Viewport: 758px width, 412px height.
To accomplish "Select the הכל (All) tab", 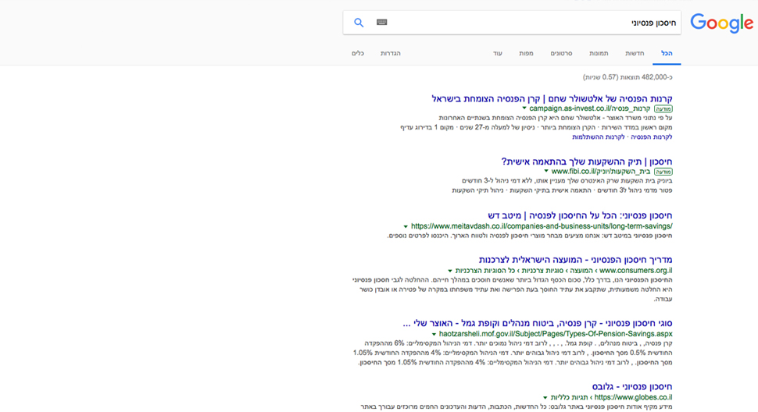I will point(667,54).
